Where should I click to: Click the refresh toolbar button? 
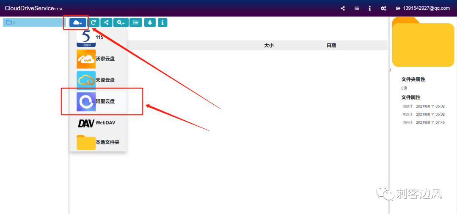coord(94,22)
